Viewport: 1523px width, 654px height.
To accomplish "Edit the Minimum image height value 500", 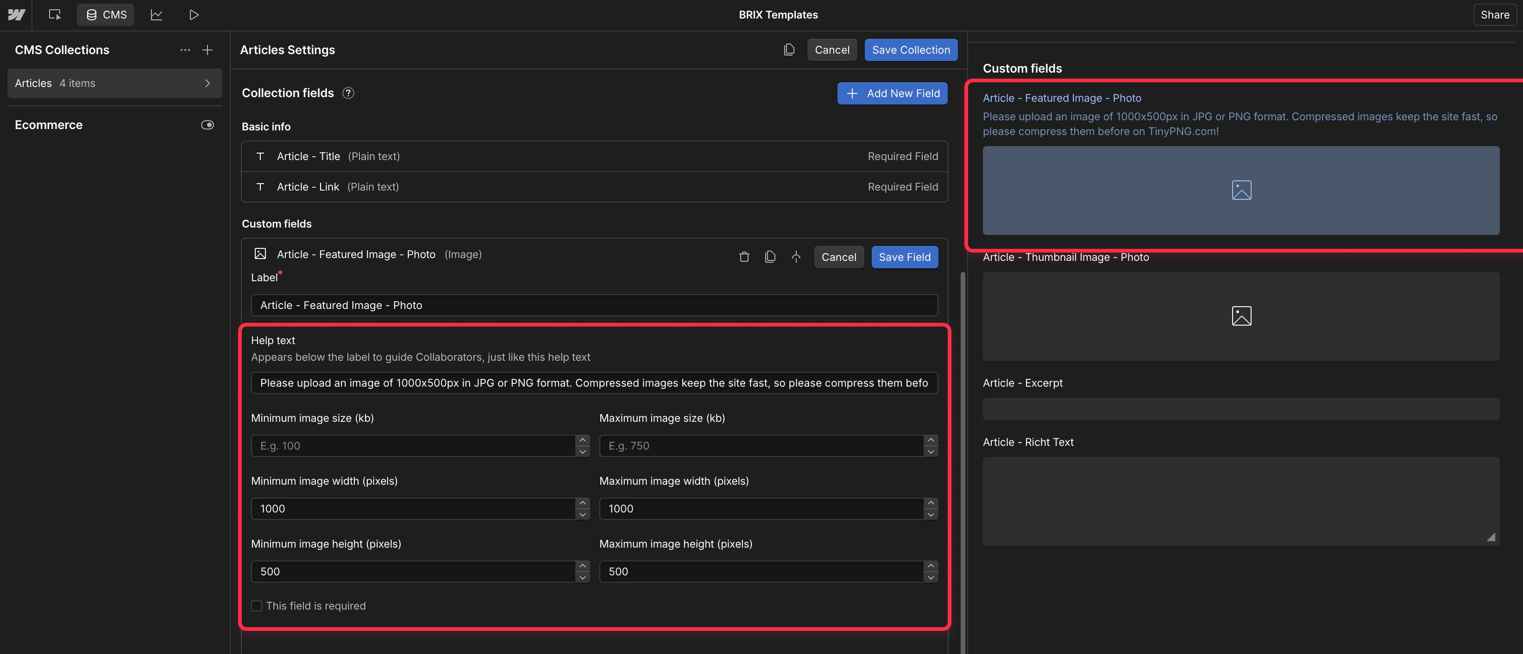I will click(413, 571).
